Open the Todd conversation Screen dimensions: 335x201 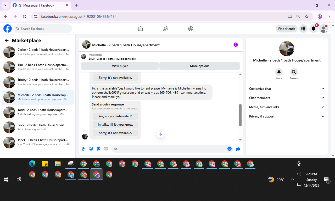[x=38, y=112]
